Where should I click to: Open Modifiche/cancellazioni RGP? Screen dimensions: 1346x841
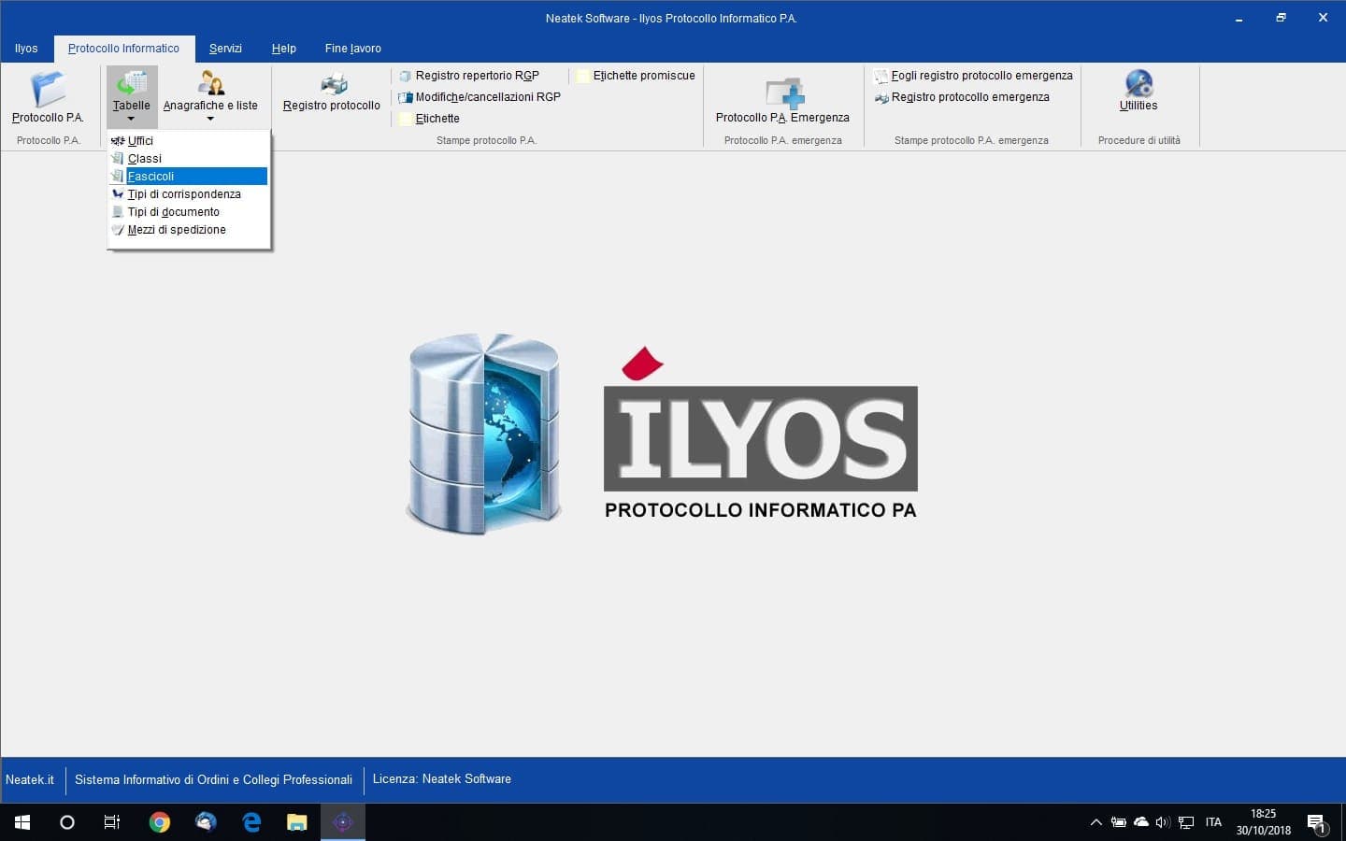tap(480, 97)
